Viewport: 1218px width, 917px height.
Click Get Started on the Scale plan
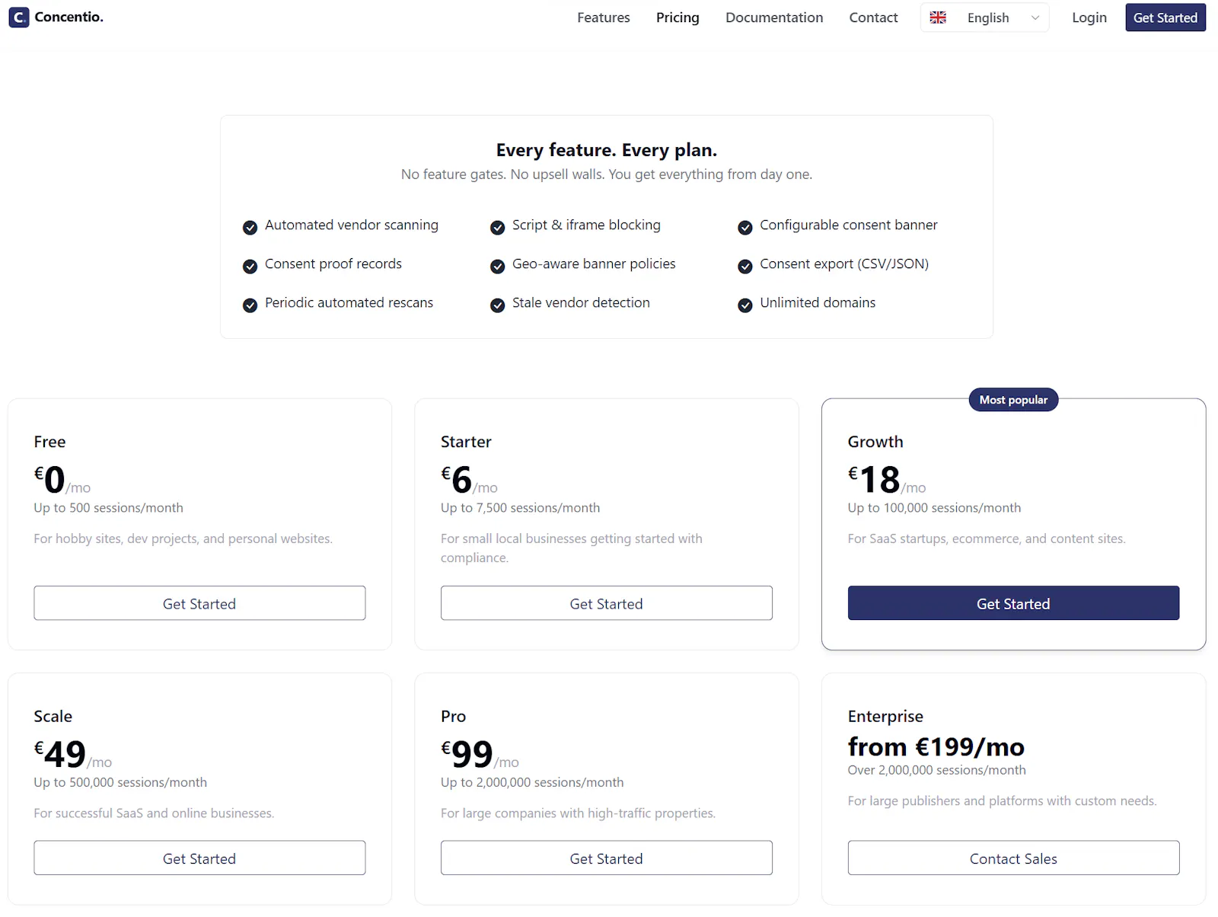click(x=199, y=858)
